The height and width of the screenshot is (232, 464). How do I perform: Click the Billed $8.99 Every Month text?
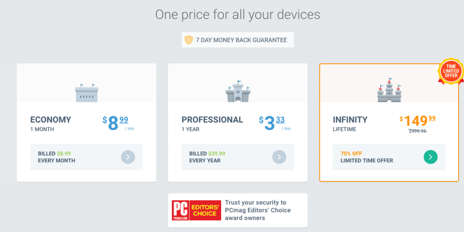click(57, 157)
